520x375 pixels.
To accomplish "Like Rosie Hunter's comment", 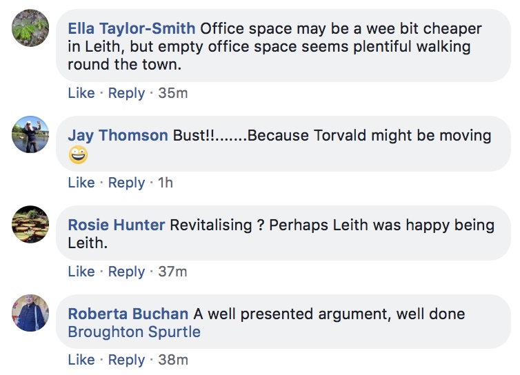I will pos(81,271).
